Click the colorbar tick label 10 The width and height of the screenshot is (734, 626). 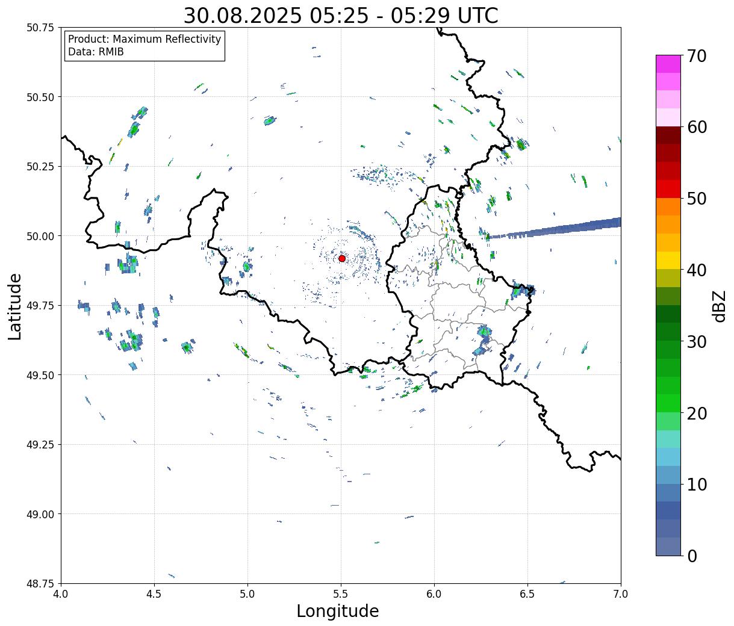697,485
